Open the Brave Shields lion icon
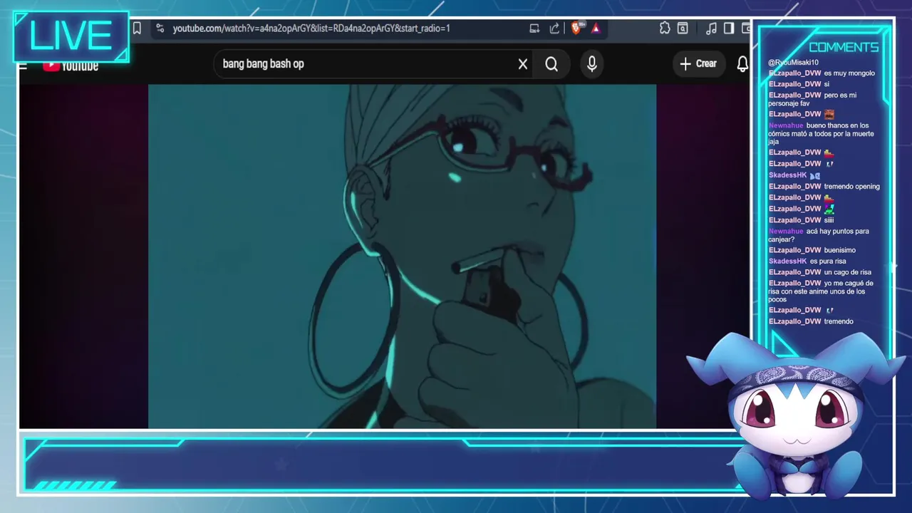Screen dimensions: 912x513 576,28
